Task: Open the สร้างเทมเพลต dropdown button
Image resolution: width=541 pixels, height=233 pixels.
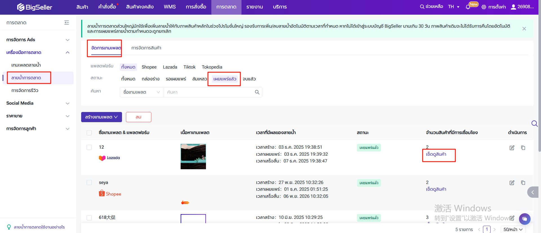Action: (101, 117)
